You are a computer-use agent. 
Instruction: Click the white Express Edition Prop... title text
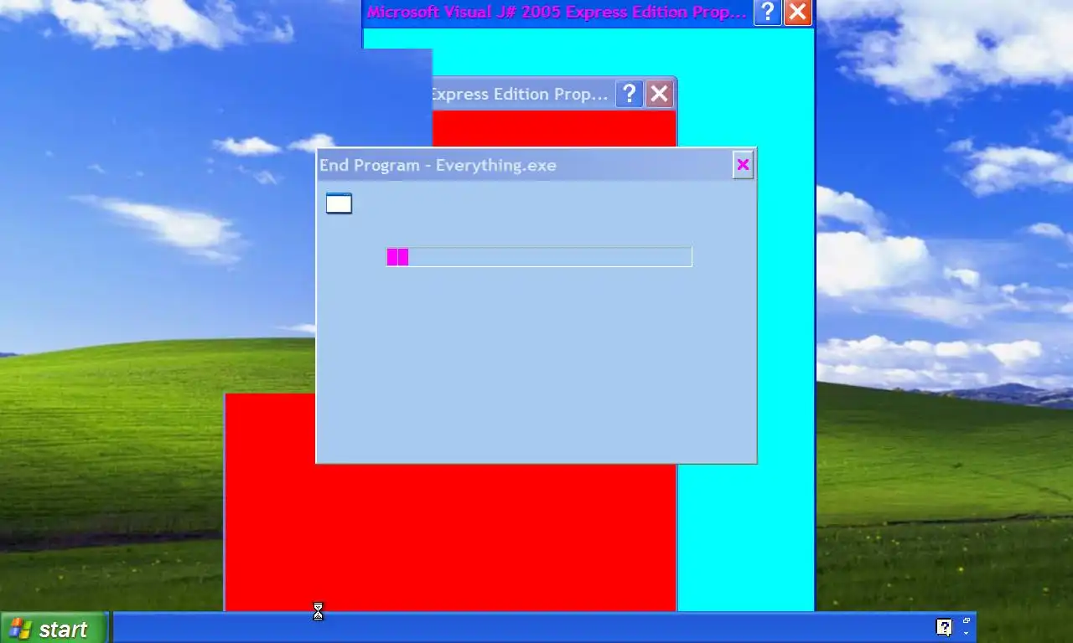point(520,94)
